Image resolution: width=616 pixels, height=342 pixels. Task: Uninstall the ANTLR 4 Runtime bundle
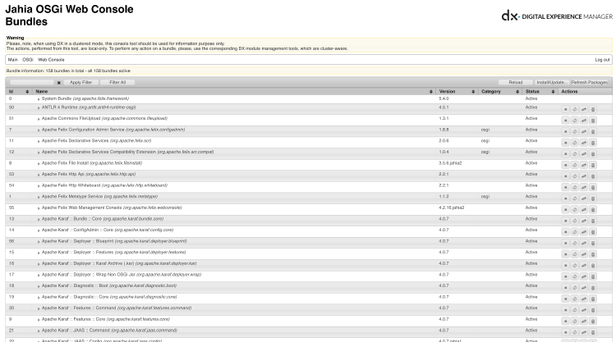pyautogui.click(x=593, y=109)
